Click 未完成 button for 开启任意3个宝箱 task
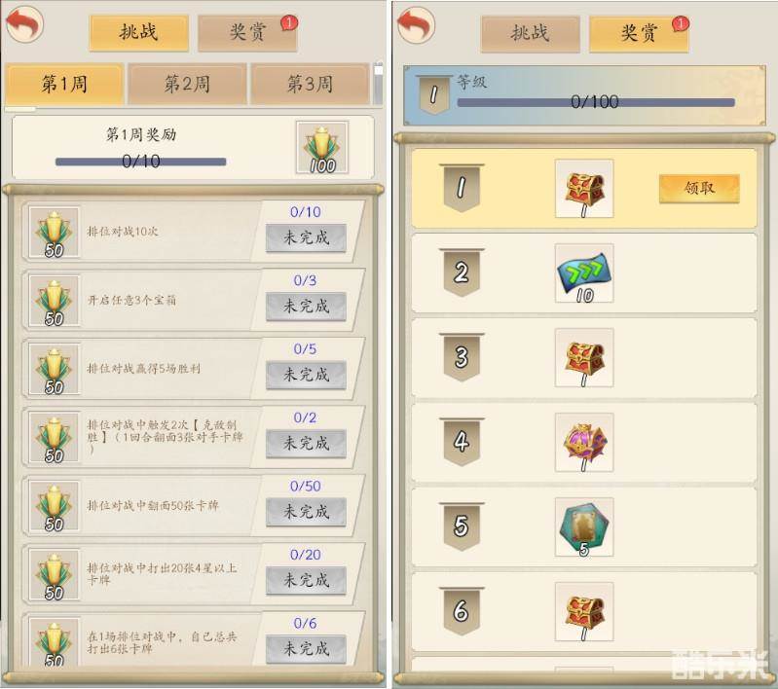Viewport: 778px width, 689px height. (x=306, y=306)
